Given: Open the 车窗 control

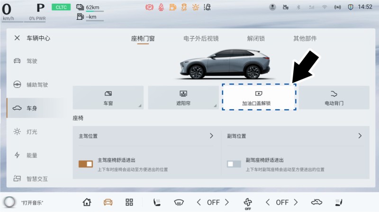Looking at the screenshot, I should coord(108,98).
